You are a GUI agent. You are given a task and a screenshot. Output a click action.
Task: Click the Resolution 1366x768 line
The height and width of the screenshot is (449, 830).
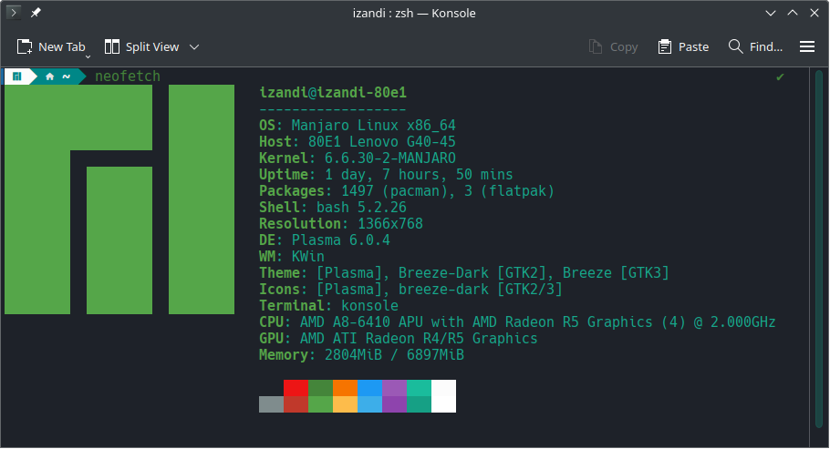pyautogui.click(x=341, y=224)
